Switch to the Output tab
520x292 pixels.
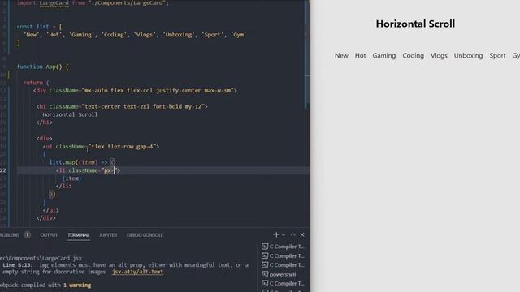tap(49, 234)
